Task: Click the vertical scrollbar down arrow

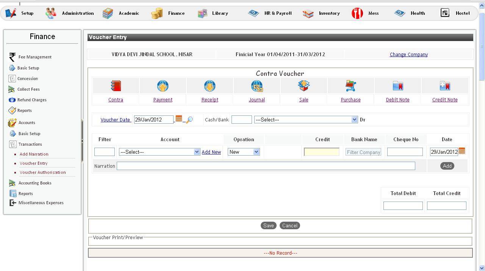Action: tap(482, 268)
